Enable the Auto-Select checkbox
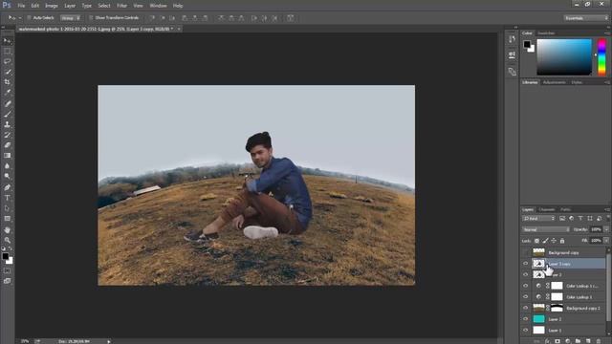Image resolution: width=612 pixels, height=344 pixels. [x=29, y=18]
